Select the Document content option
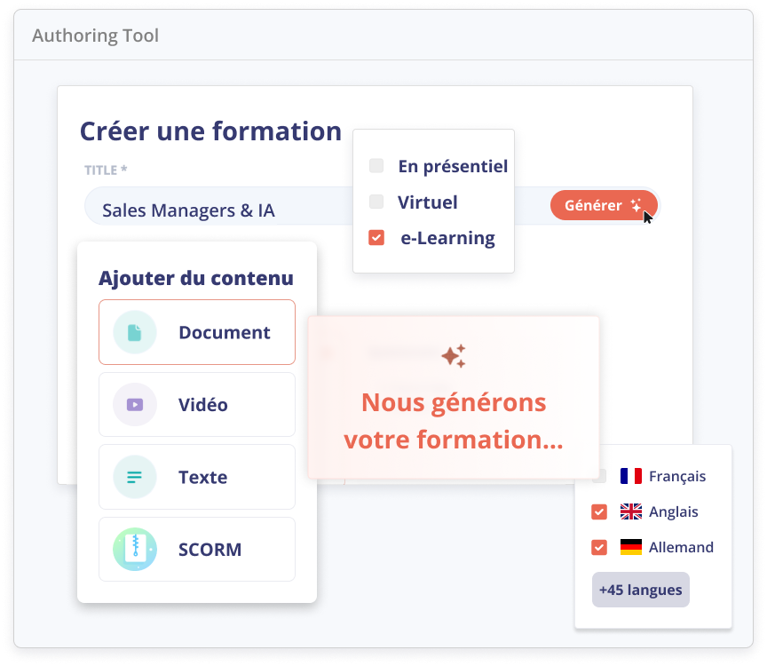Image resolution: width=767 pixels, height=666 pixels. 197,332
